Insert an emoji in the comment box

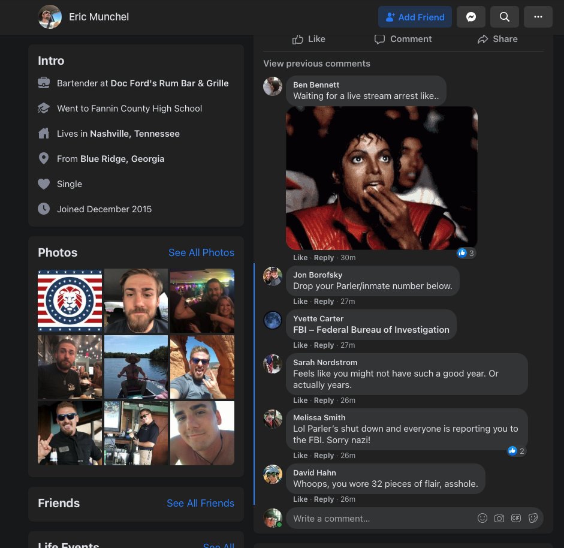[x=482, y=518]
